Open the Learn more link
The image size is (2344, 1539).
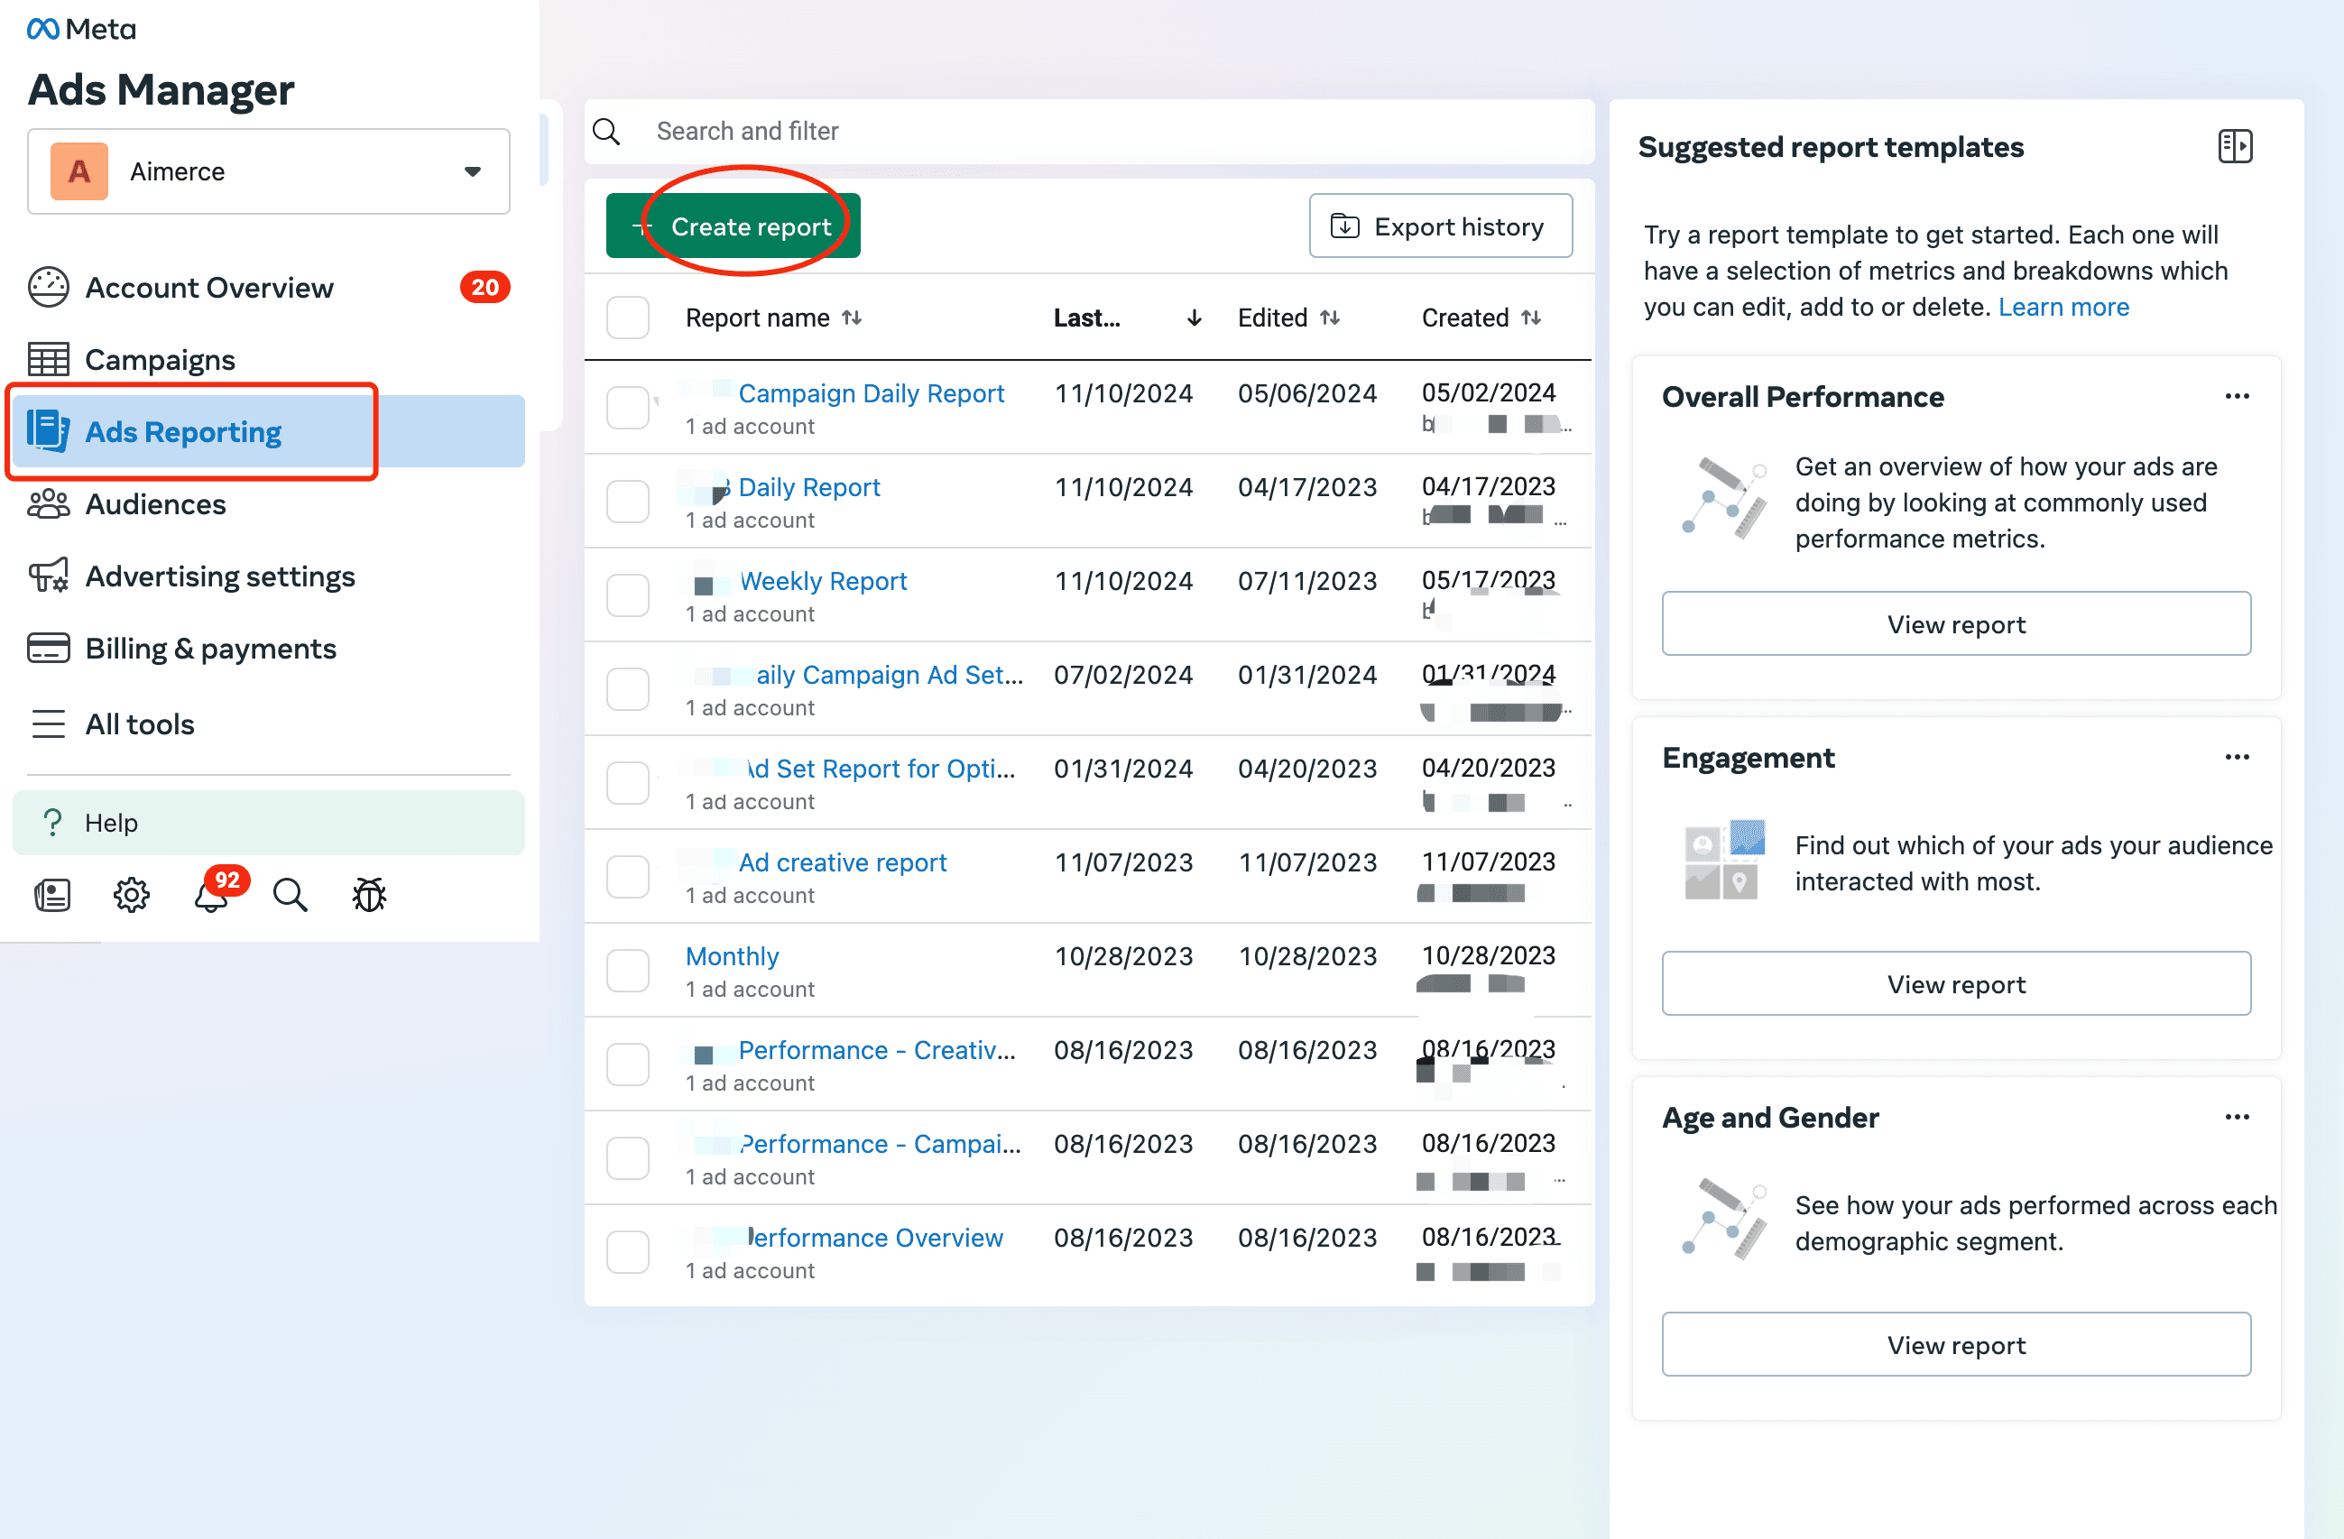pyautogui.click(x=2063, y=308)
